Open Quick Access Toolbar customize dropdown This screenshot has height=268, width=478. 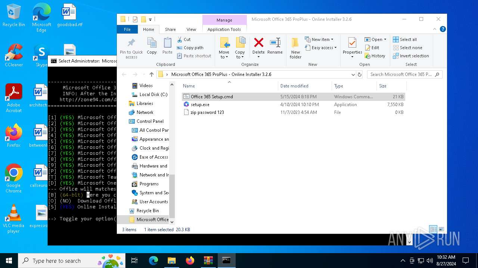pyautogui.click(x=150, y=19)
